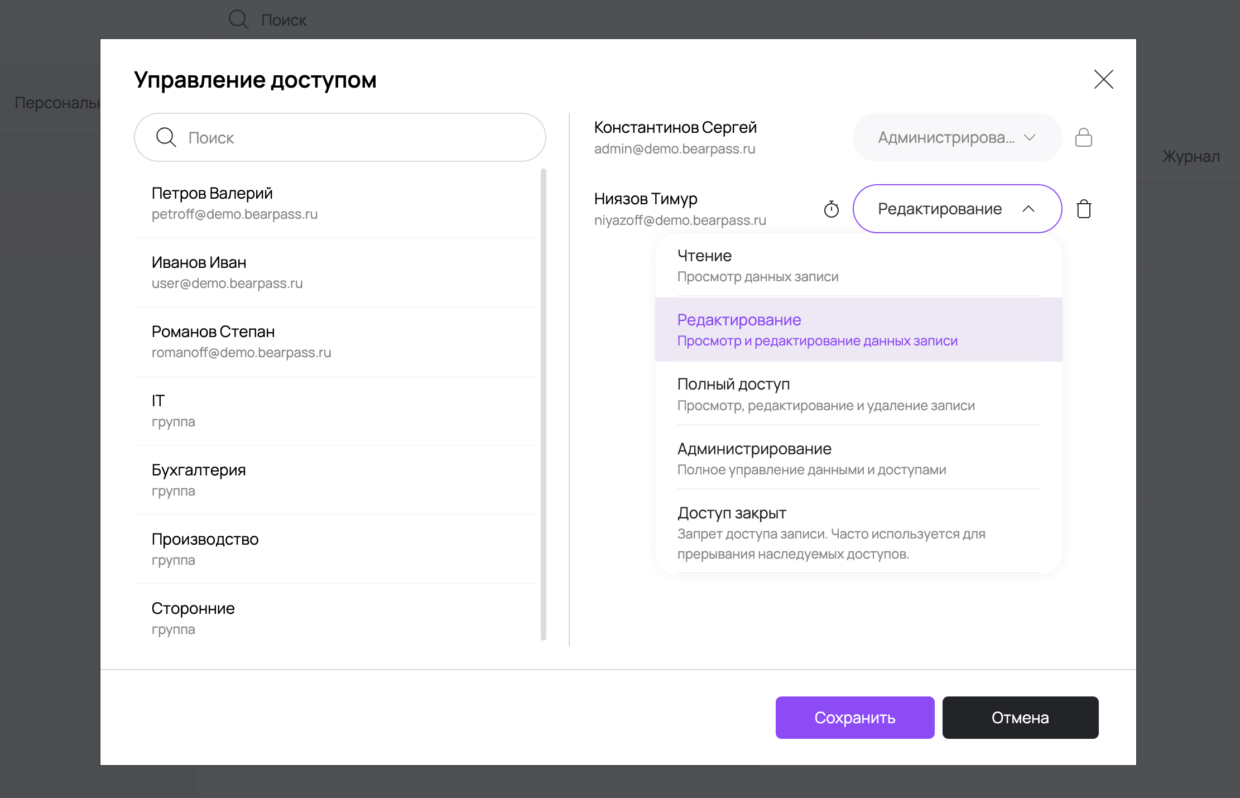Image resolution: width=1240 pixels, height=798 pixels.
Task: Click the stopwatch icon beside Редактирование dropdown
Action: [831, 209]
